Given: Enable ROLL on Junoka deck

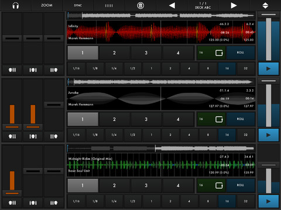Looking at the screenshot, I should click(x=241, y=119).
